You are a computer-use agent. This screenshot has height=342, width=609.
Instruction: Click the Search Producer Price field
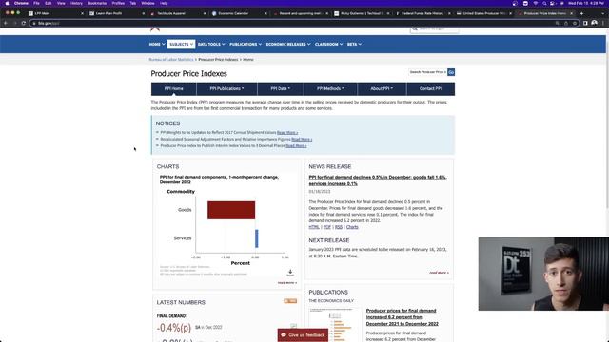click(427, 72)
